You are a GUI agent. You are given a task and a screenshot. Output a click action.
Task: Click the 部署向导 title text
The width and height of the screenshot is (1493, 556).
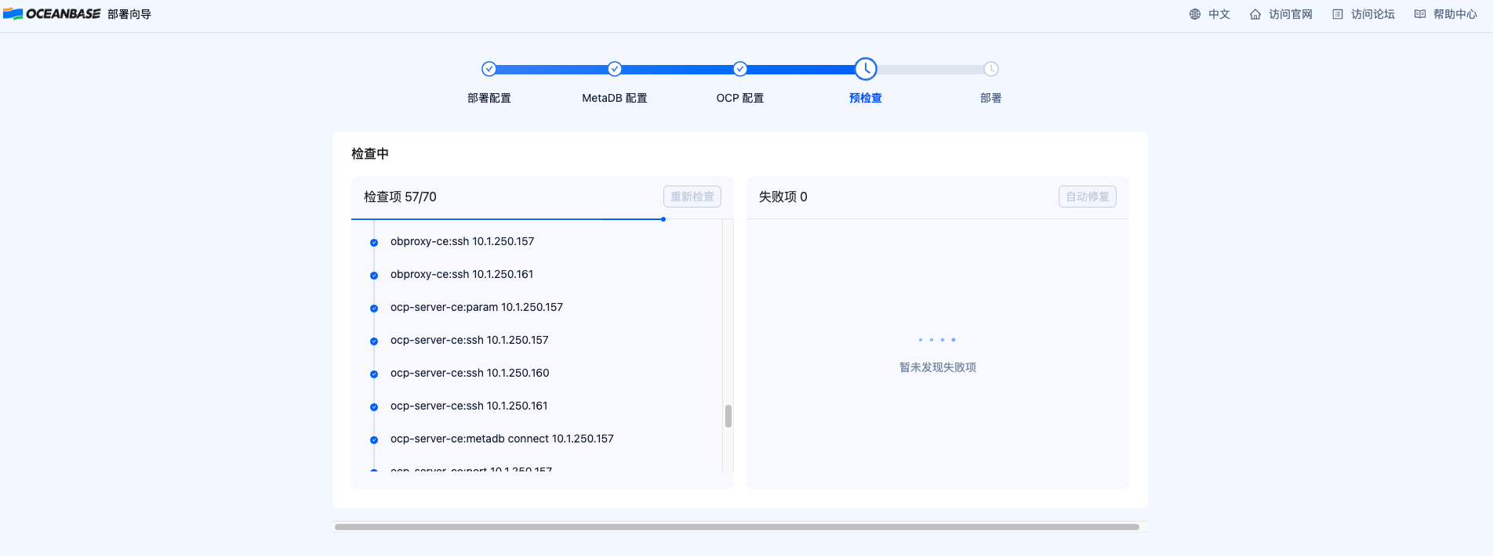(x=129, y=14)
